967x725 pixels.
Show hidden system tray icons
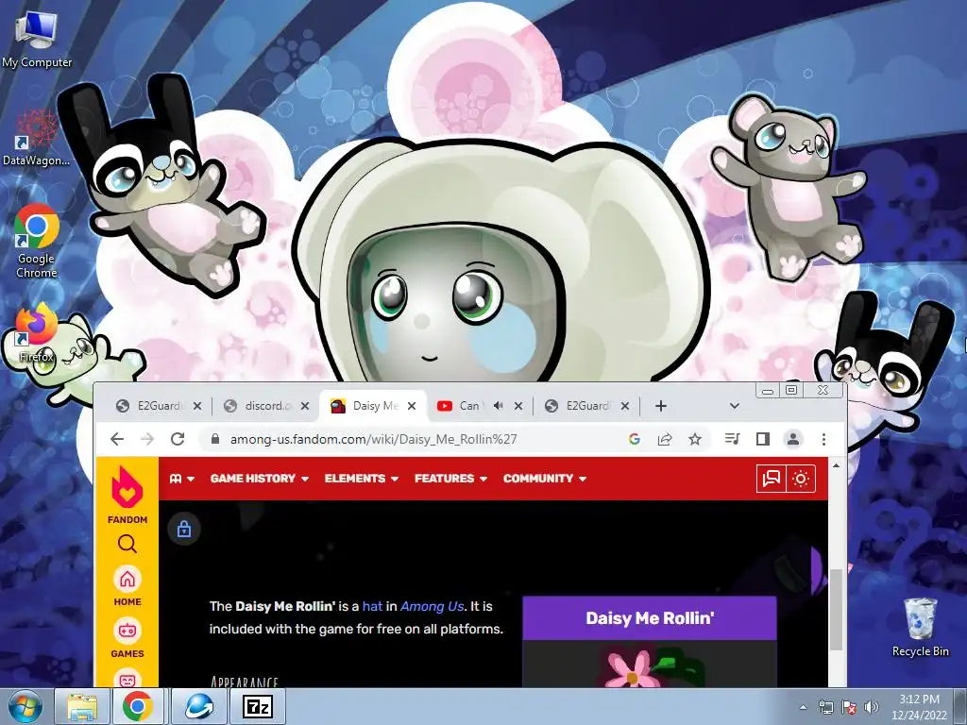point(803,707)
